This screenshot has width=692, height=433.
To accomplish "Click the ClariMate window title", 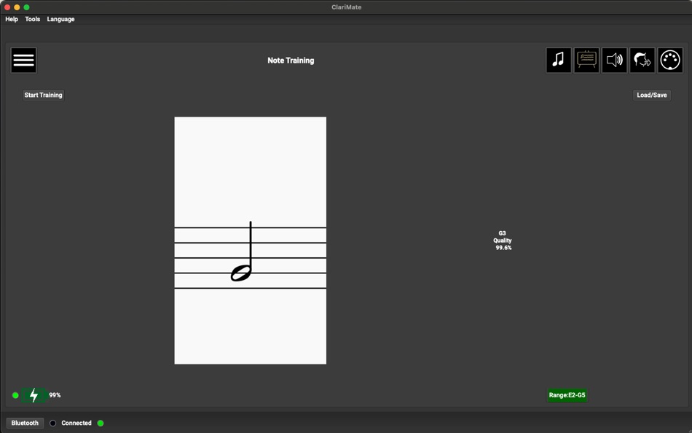I will tap(347, 7).
